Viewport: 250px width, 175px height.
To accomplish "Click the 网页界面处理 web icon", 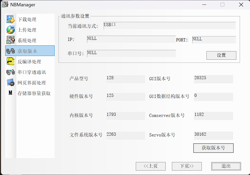I will pyautogui.click(x=11, y=83).
